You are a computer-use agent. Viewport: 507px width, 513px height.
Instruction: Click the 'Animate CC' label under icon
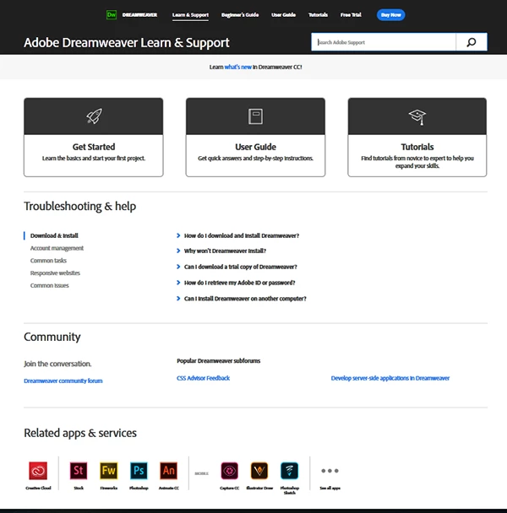click(169, 489)
